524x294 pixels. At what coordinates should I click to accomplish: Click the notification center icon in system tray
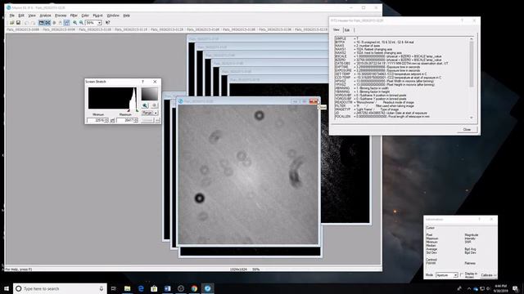coord(515,288)
